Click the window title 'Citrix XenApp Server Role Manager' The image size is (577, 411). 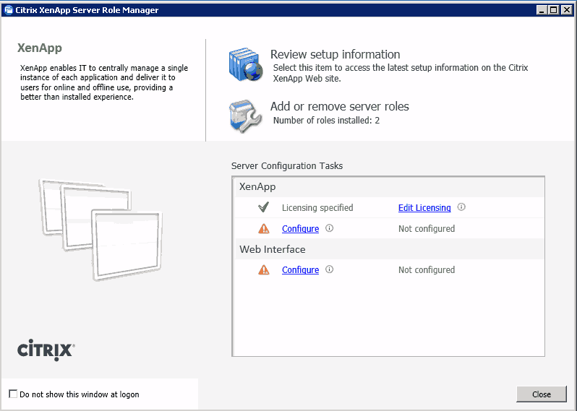[x=87, y=10]
